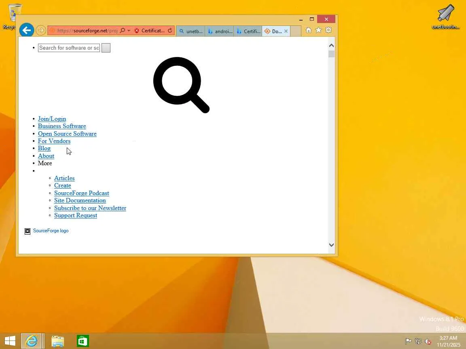Open a new blank tab
This screenshot has width=466, height=349.
tap(296, 31)
